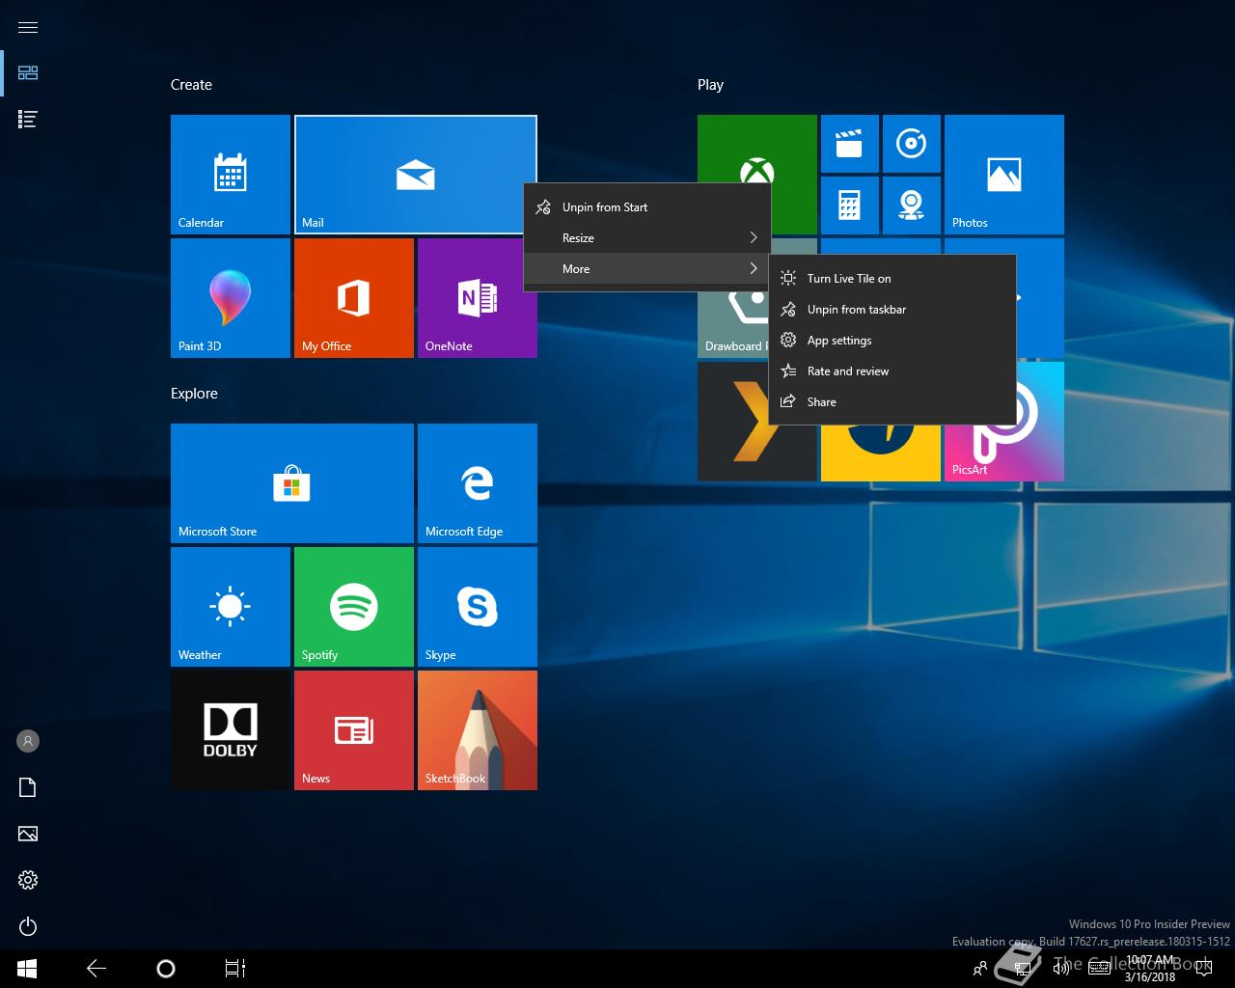Open the Drawboard PDF tile

(x=731, y=323)
